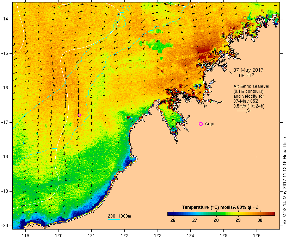Click the longitude label '125'
The width and height of the screenshot is (289, 239).
tap(224, 235)
